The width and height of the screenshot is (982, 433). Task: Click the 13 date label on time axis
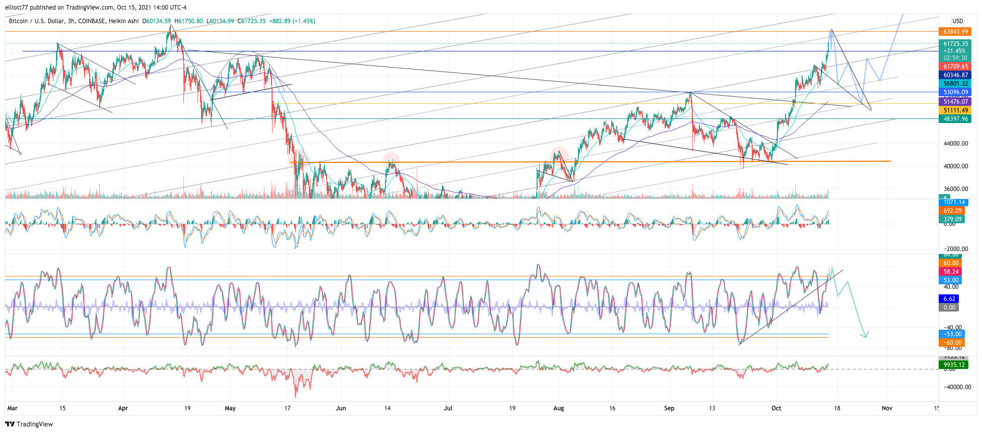point(712,408)
